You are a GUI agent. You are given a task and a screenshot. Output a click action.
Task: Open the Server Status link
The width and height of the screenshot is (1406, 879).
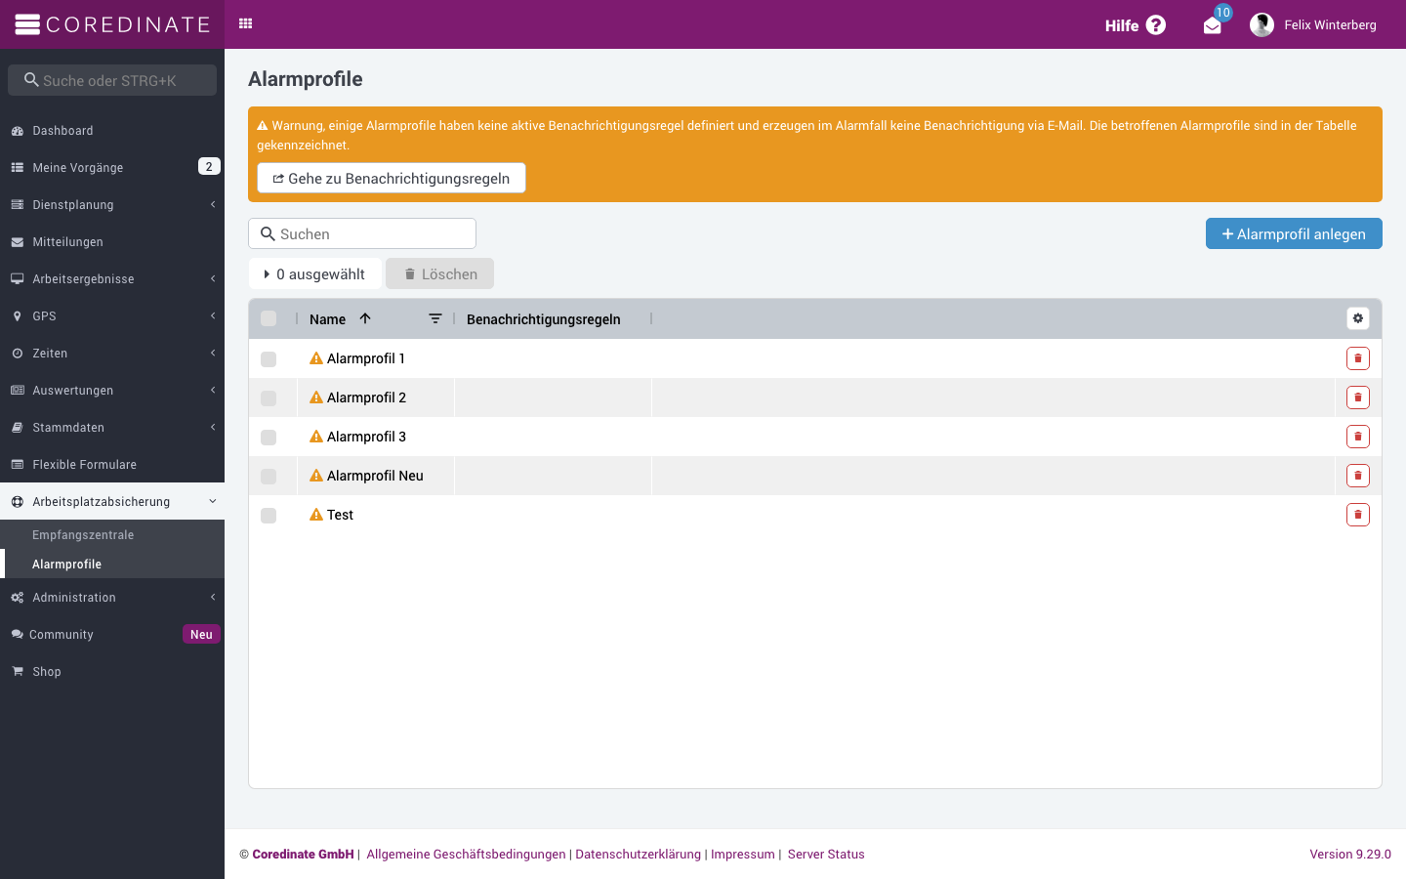tap(826, 854)
